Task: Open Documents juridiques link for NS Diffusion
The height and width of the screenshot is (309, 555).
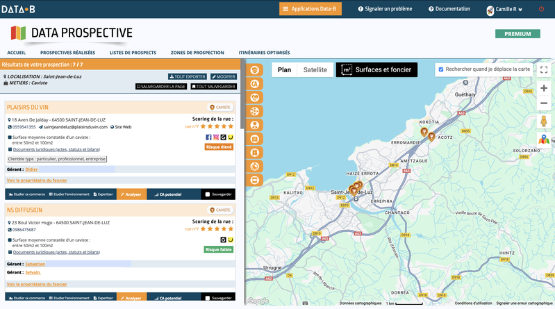Action: (x=56, y=252)
